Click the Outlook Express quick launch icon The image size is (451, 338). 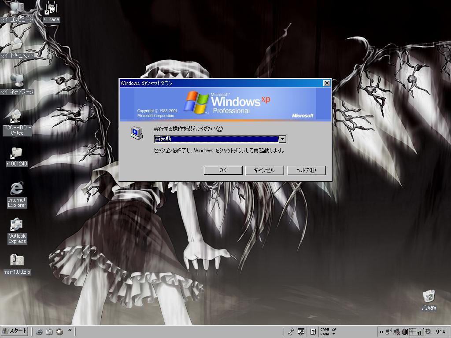pyautogui.click(x=49, y=332)
